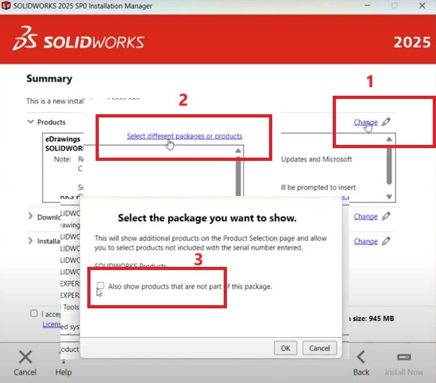Open the License agreement link

click(52, 324)
